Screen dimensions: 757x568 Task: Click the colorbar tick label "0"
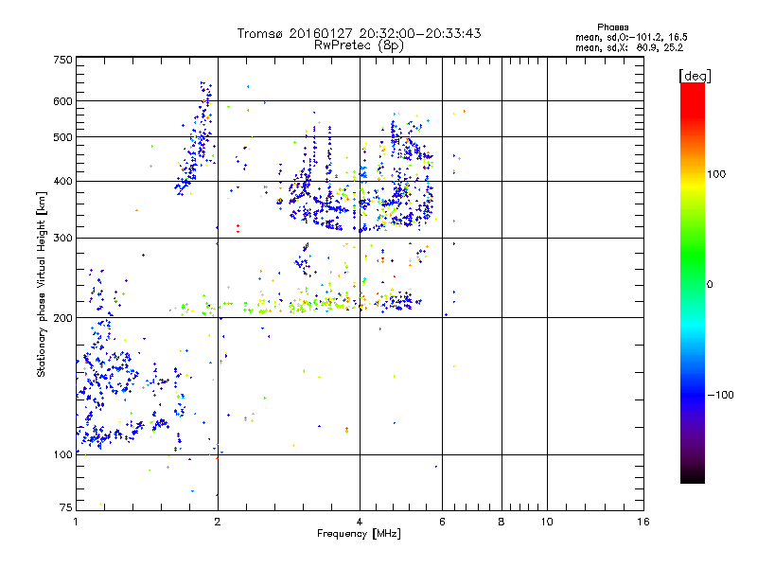(x=710, y=285)
